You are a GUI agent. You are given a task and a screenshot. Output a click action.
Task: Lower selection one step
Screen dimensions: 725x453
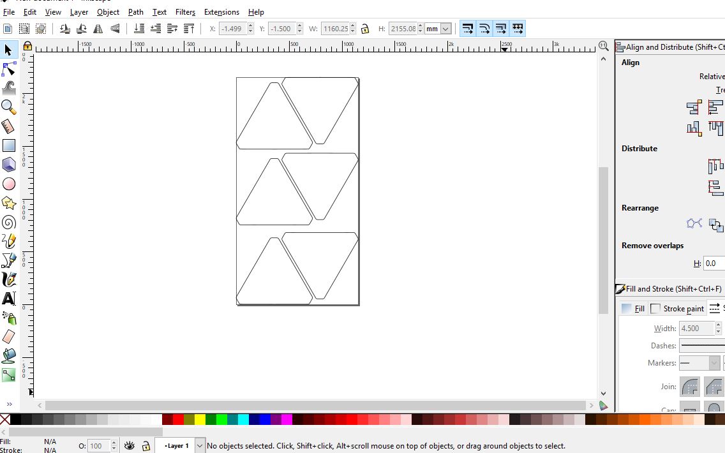(155, 29)
